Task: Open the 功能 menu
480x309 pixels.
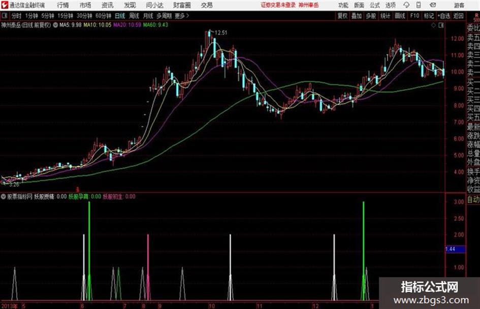Action: (343, 5)
